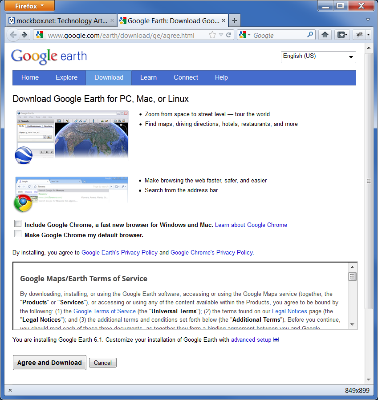Viewport: 378px width, 400px height.
Task: Go to the Firefox home page icon
Action: [325, 35]
